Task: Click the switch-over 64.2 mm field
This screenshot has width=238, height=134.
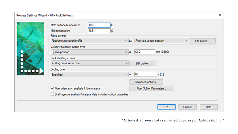Action: click(145, 52)
